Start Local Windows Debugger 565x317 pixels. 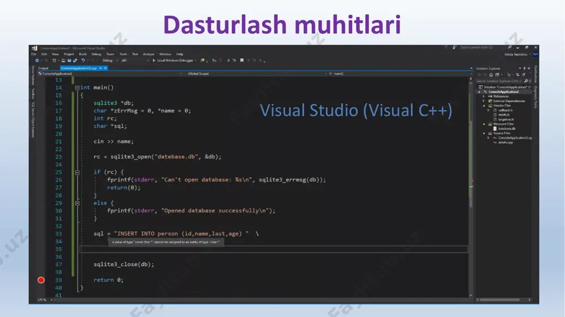[x=173, y=60]
